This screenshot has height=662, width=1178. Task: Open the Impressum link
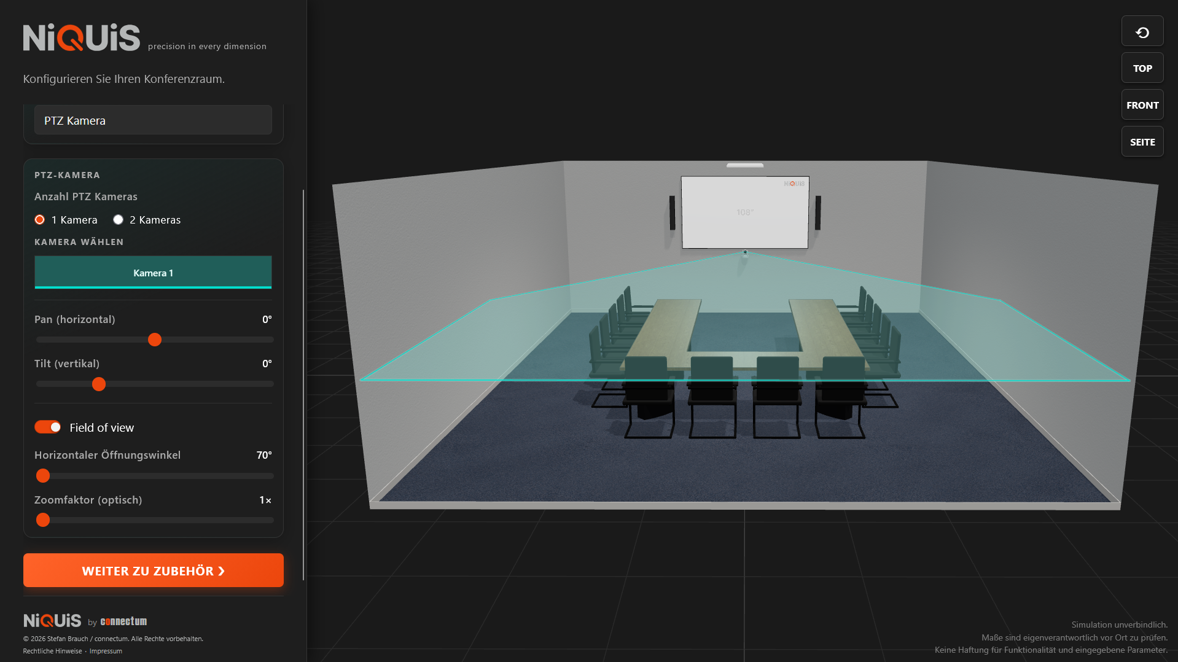click(x=106, y=651)
